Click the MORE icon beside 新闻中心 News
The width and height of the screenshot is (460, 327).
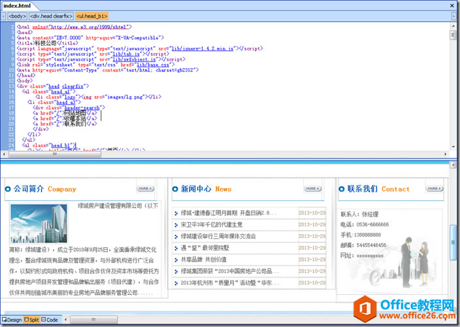coord(313,189)
